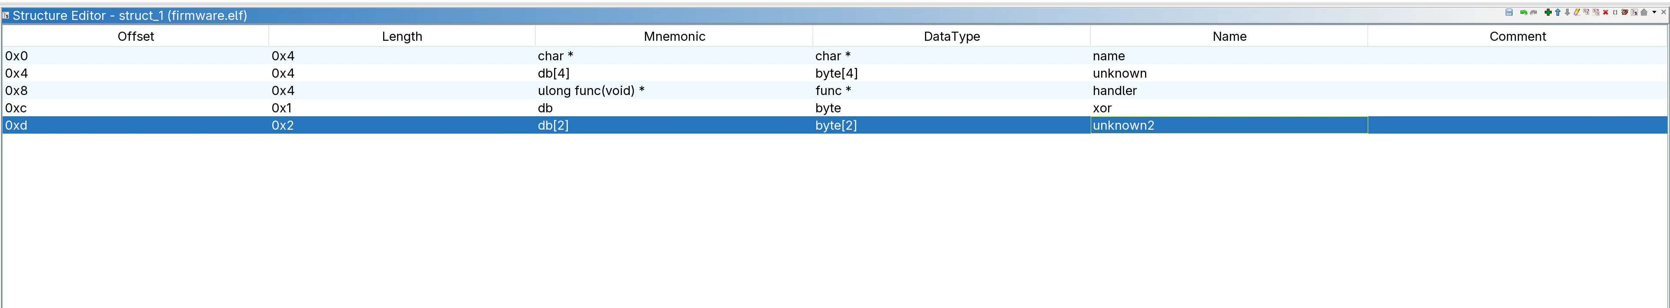Viewport: 1670px width, 308px height.
Task: Click the DataType column header
Action: (x=951, y=36)
